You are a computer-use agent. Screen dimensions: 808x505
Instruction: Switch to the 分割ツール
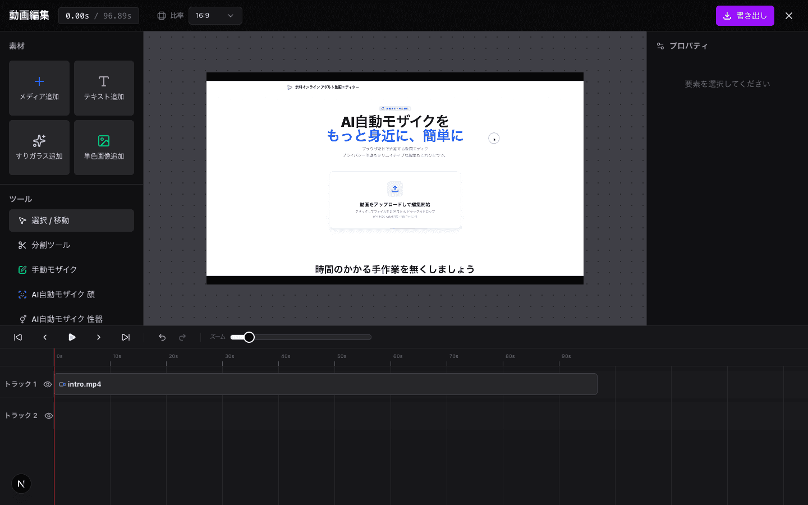[x=71, y=245]
